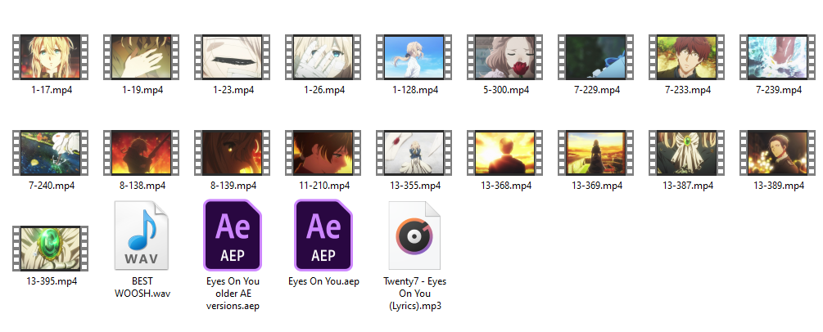Screen dimensions: 823x332
Task: Click the Twenty7 - Eyes On You (Lyrics).mp3 name
Action: click(414, 294)
